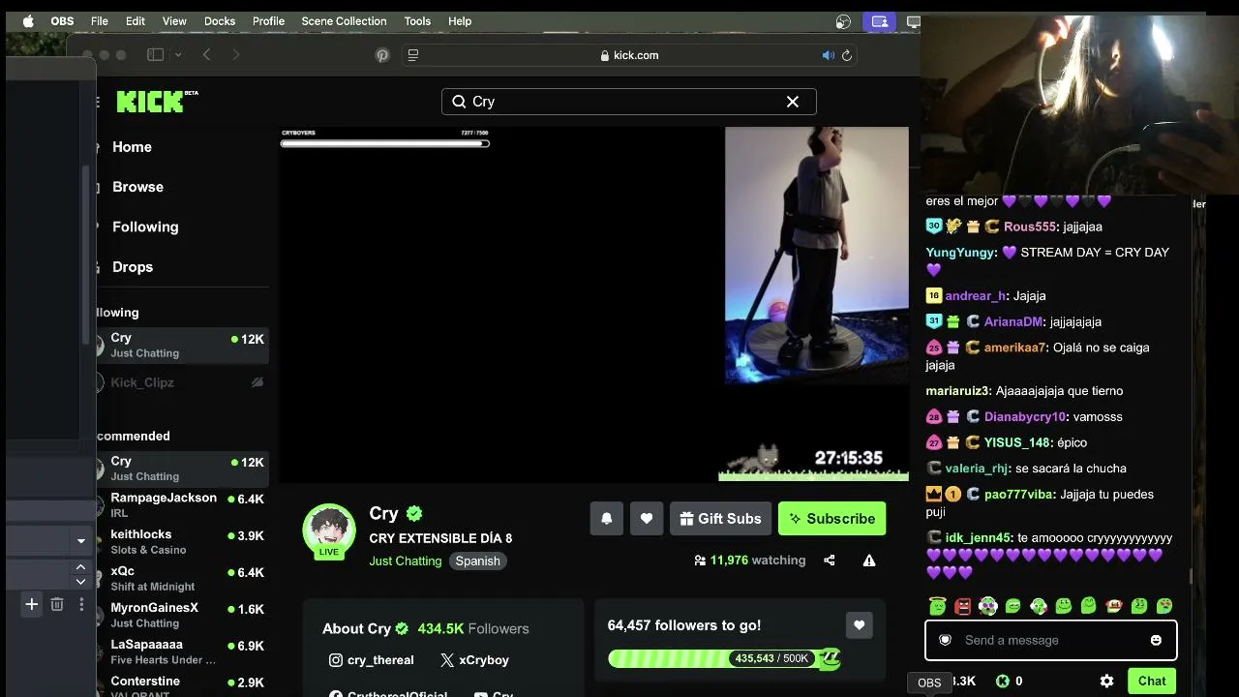
Task: Open keithlocks Slots & Casino stream
Action: (183, 542)
